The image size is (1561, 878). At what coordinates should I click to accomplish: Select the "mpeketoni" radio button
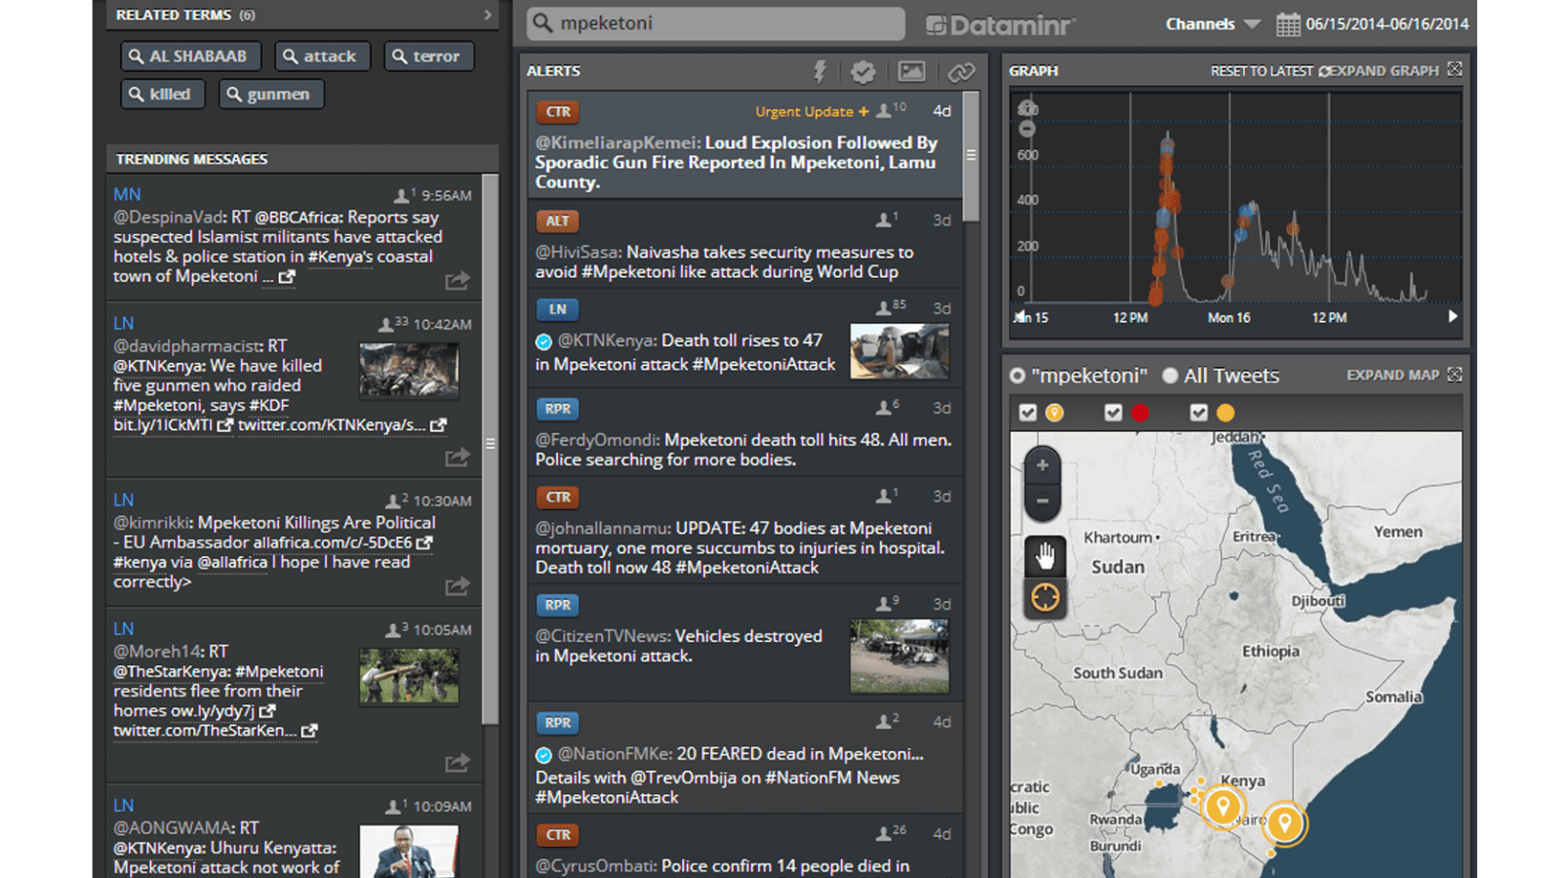1018,376
